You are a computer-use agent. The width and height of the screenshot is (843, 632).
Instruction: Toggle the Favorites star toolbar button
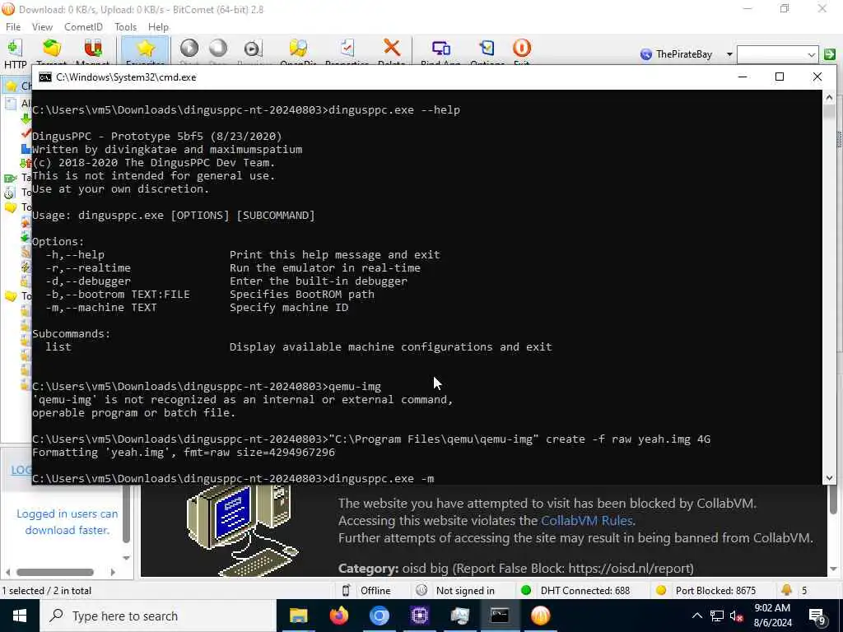(x=145, y=51)
